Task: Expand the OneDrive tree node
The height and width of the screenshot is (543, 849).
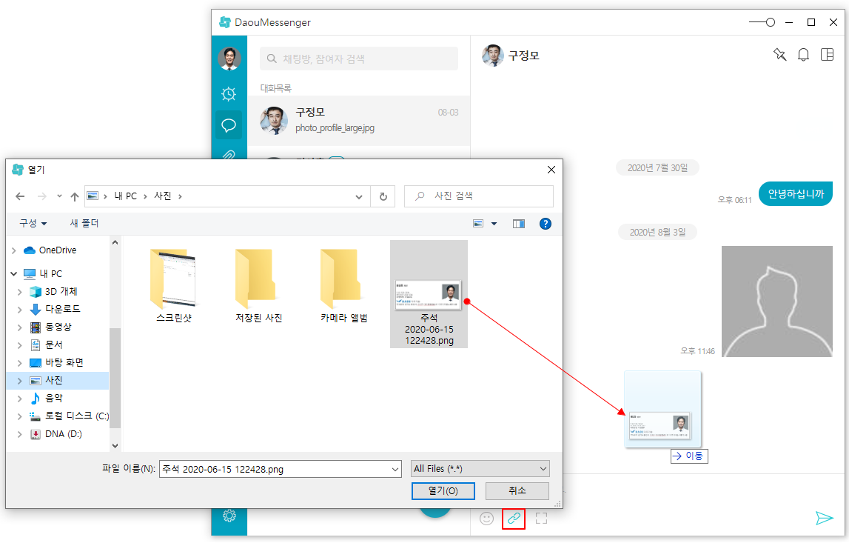Action: [13, 250]
